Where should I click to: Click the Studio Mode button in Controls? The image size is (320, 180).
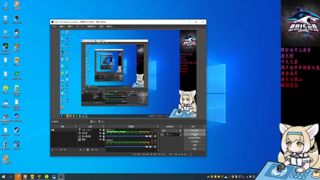(194, 142)
